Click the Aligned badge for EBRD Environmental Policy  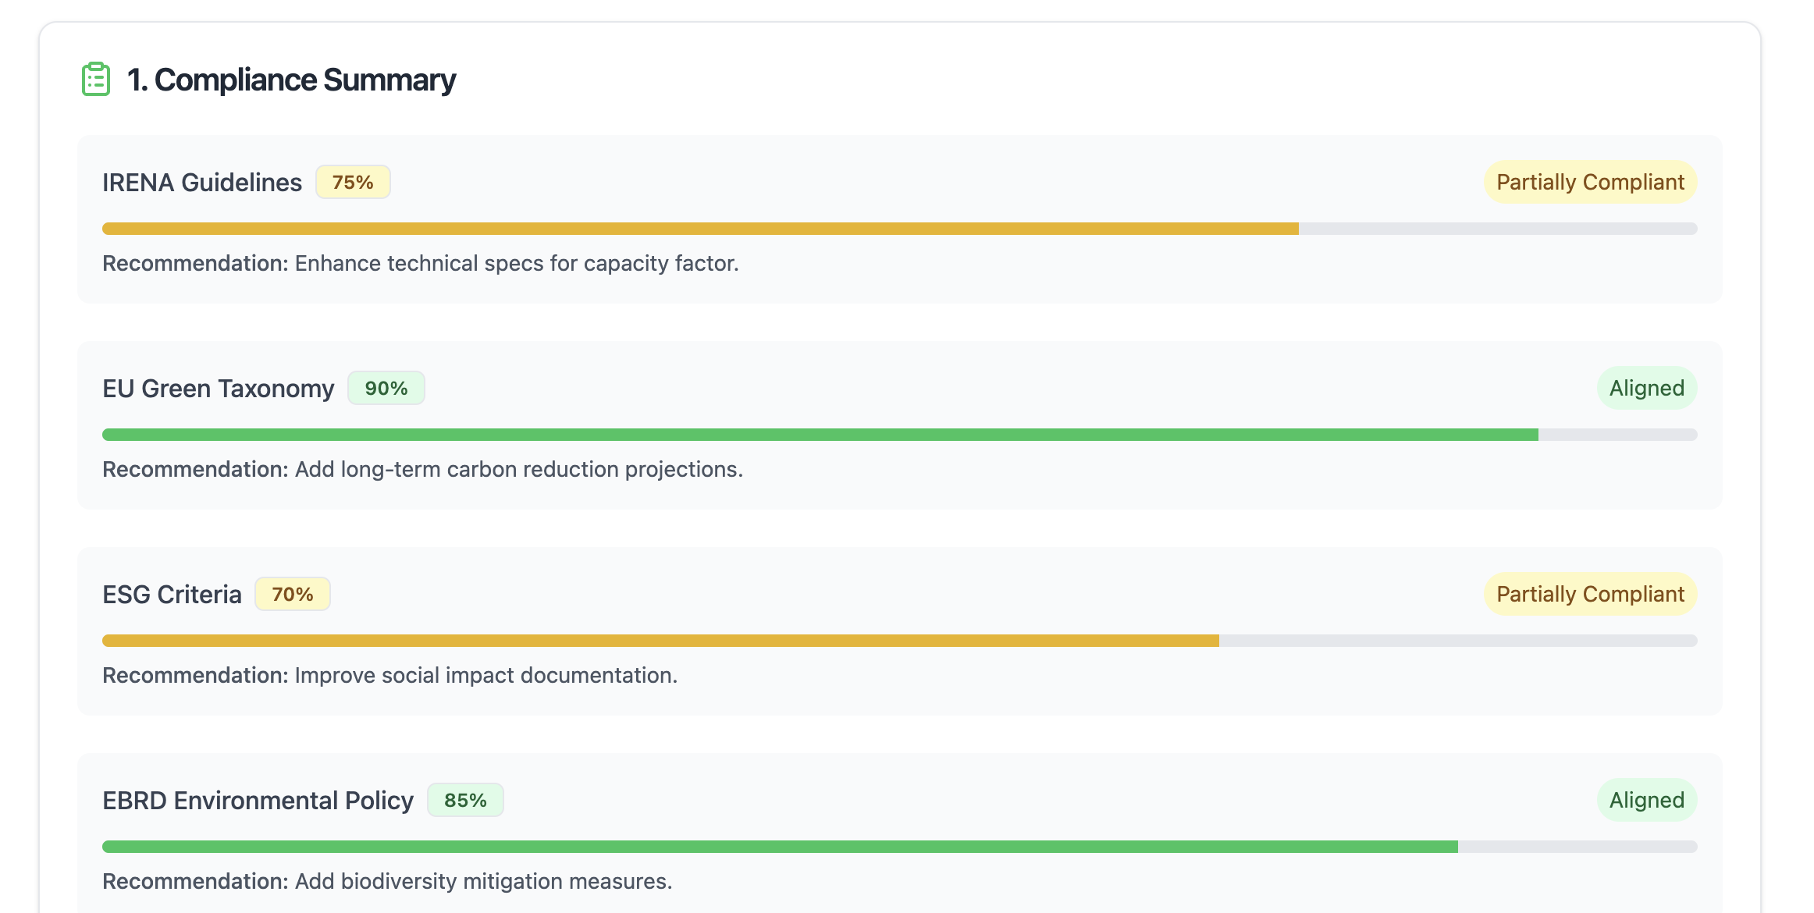click(x=1647, y=800)
